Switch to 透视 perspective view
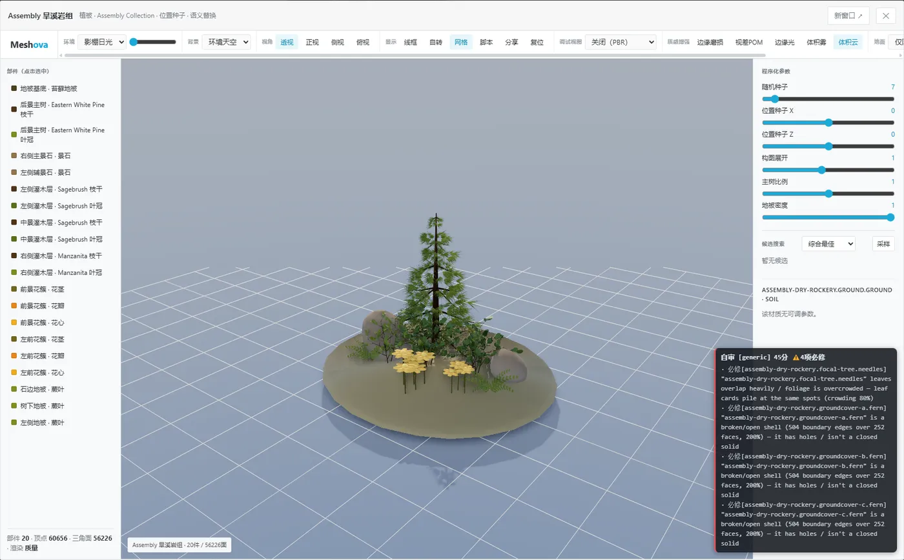Viewport: 904px width, 560px height. [x=287, y=42]
